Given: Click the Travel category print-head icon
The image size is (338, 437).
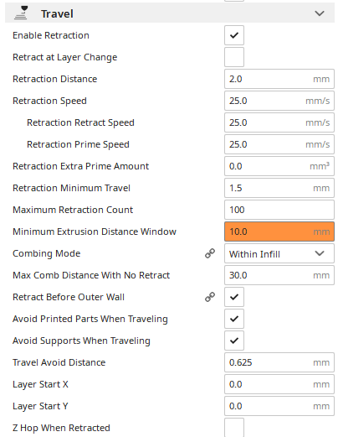Looking at the screenshot, I should tap(21, 13).
